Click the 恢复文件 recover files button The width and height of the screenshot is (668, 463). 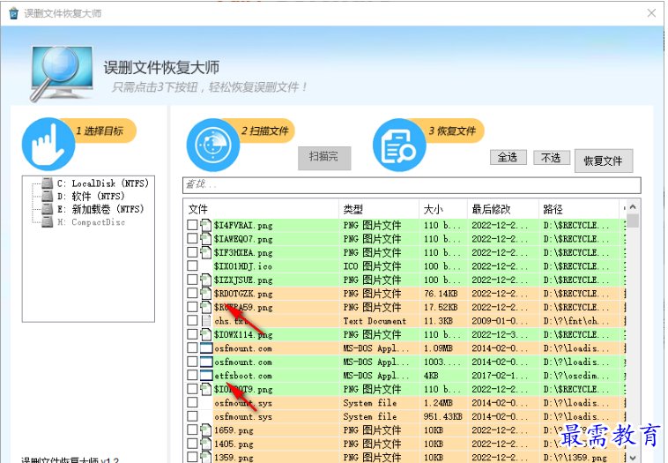pos(604,161)
